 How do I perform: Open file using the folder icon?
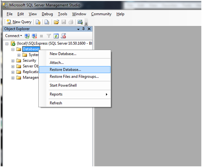(x=56, y=22)
